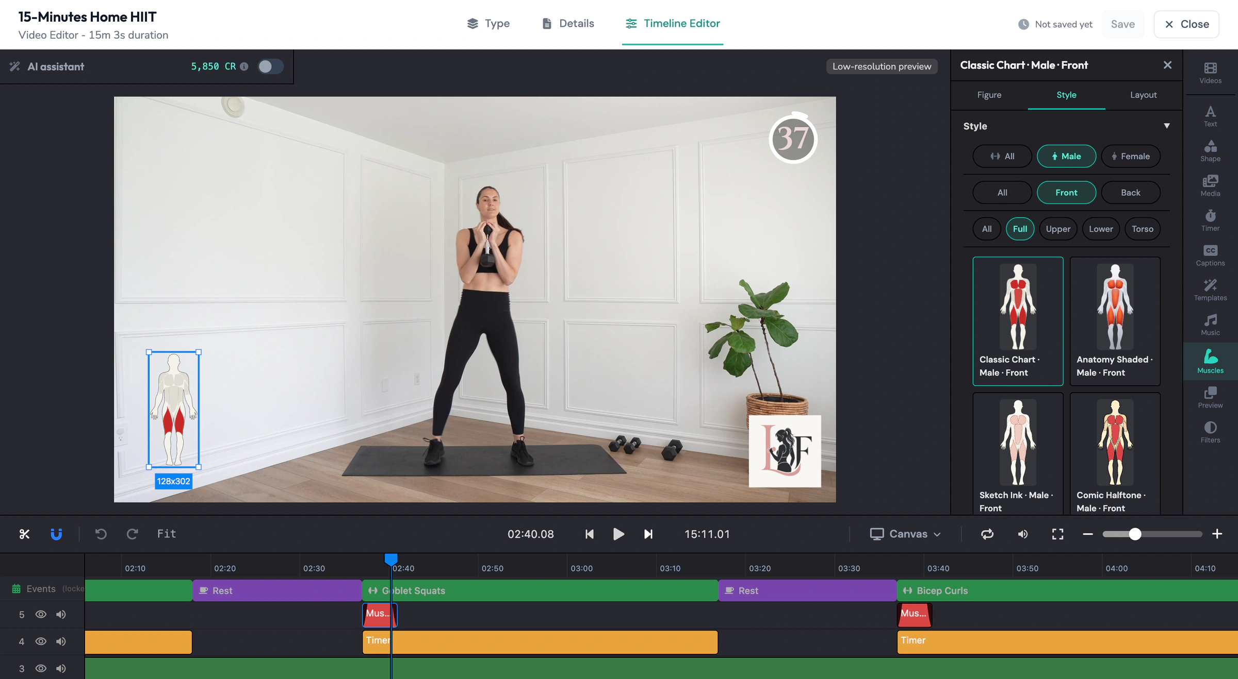This screenshot has width=1238, height=679.
Task: Select the Male gender filter
Action: [x=1066, y=156]
